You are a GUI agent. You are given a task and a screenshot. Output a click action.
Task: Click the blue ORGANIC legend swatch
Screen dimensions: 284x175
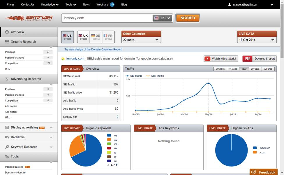click(255, 148)
